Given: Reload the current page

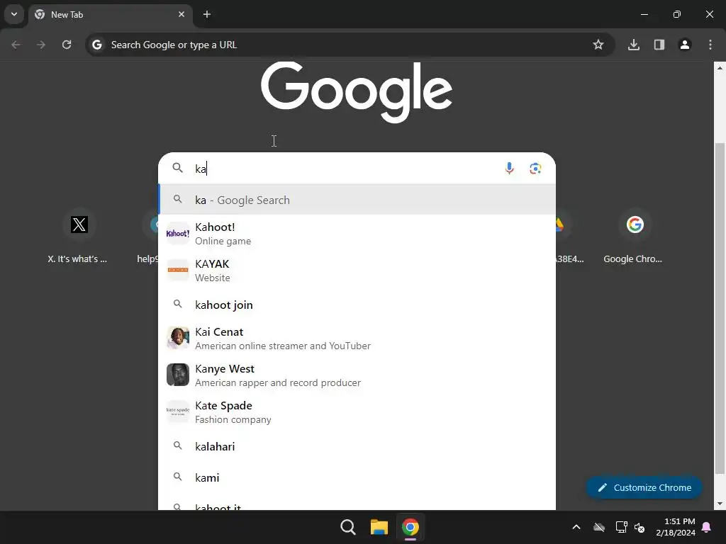Looking at the screenshot, I should [67, 45].
